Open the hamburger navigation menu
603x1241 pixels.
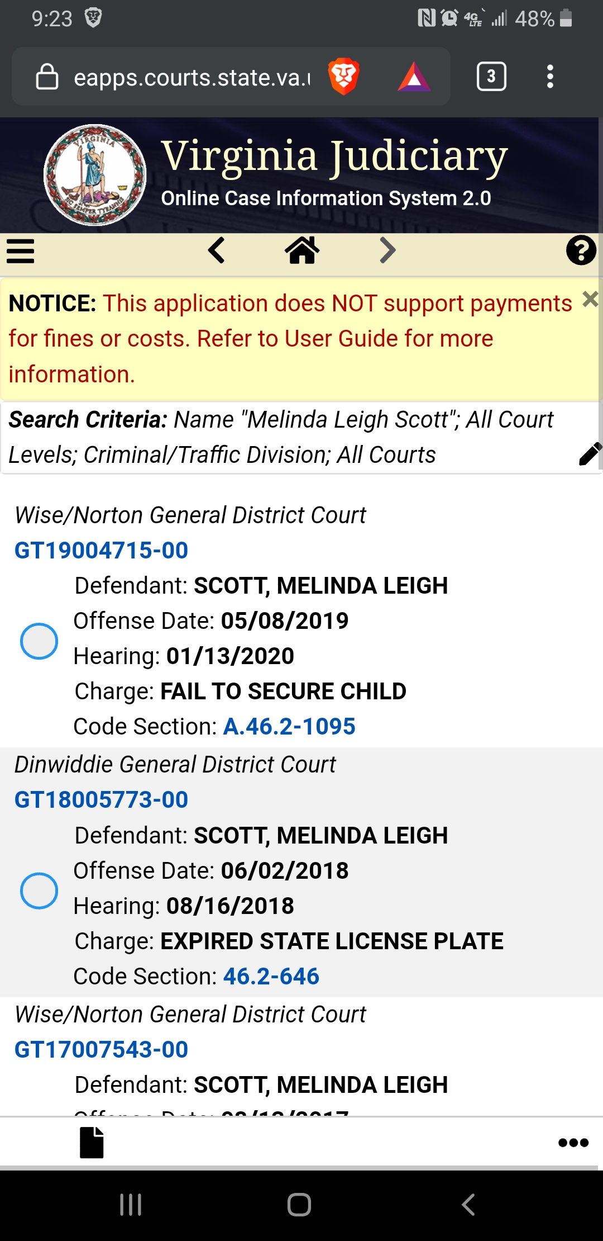[x=21, y=250]
